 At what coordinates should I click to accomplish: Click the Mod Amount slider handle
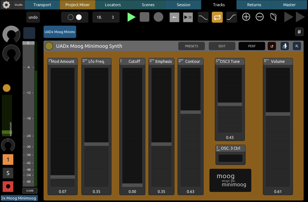[x=63, y=177]
